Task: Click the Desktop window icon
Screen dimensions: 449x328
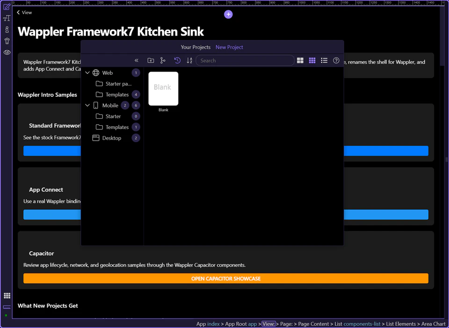Action: (96, 138)
